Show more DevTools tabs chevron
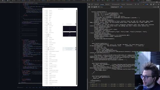The width and height of the screenshot is (160, 90). pos(135,4)
